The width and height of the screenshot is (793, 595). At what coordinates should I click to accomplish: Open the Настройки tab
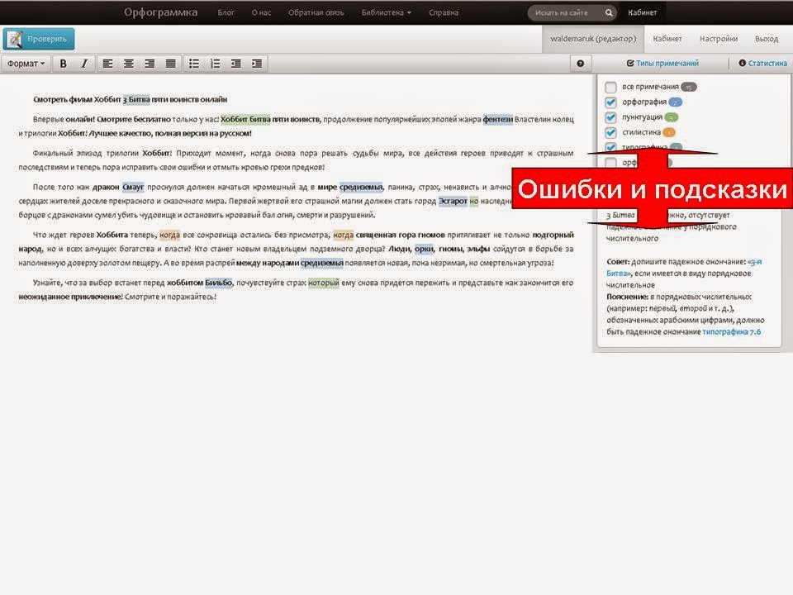719,39
